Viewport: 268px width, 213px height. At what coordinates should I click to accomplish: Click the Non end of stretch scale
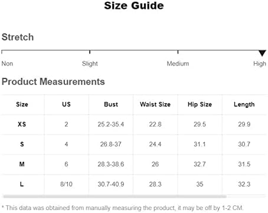coord(2,52)
